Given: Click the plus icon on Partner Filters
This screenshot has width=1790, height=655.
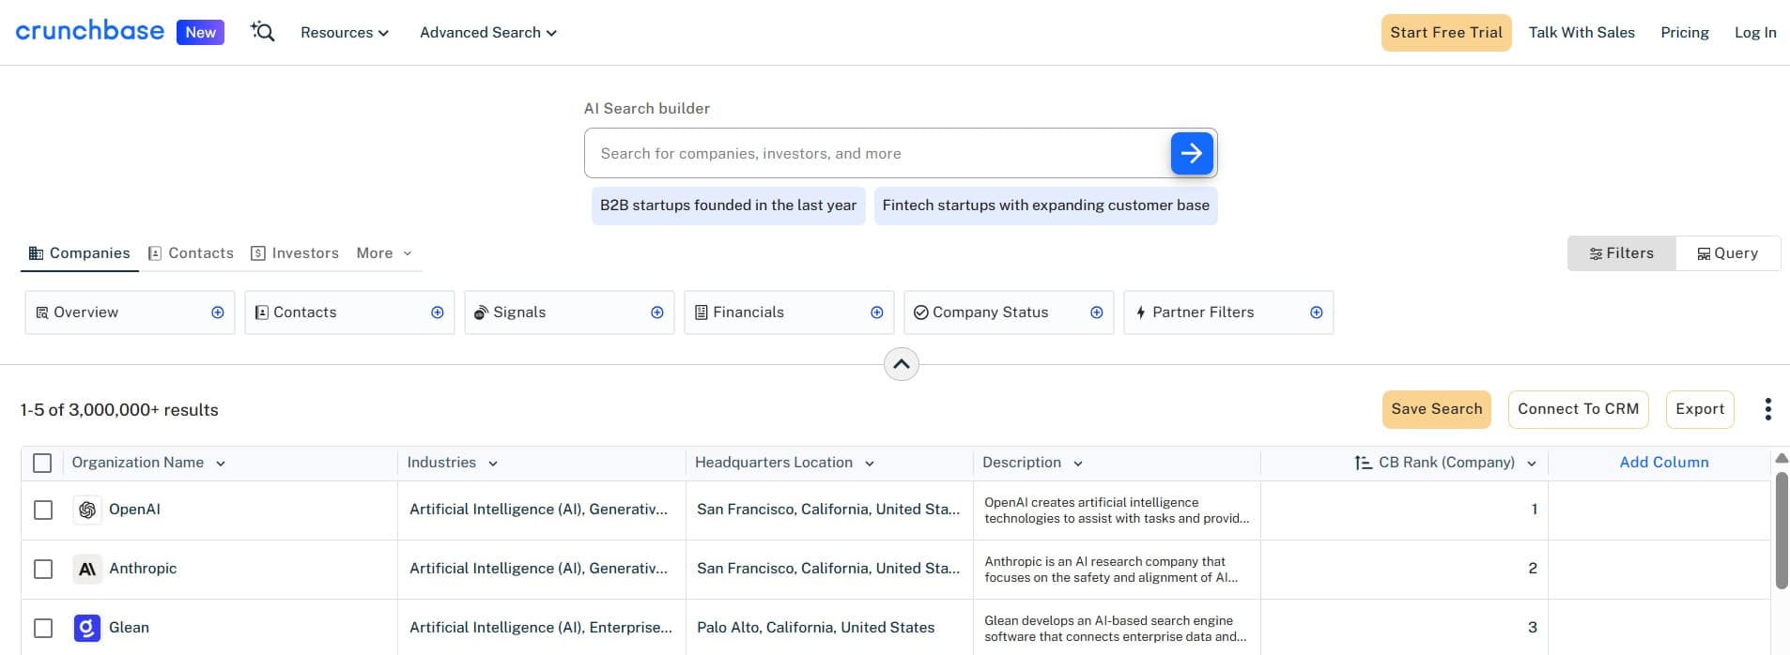Looking at the screenshot, I should [x=1317, y=312].
